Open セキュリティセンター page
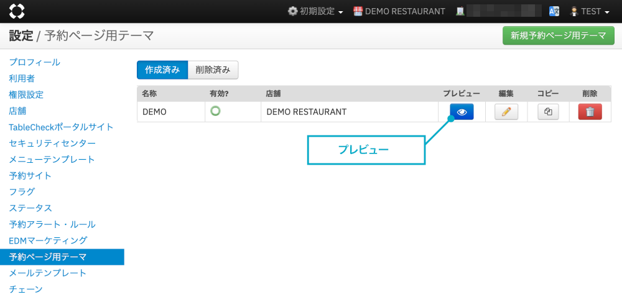Image resolution: width=622 pixels, height=297 pixels. point(52,143)
